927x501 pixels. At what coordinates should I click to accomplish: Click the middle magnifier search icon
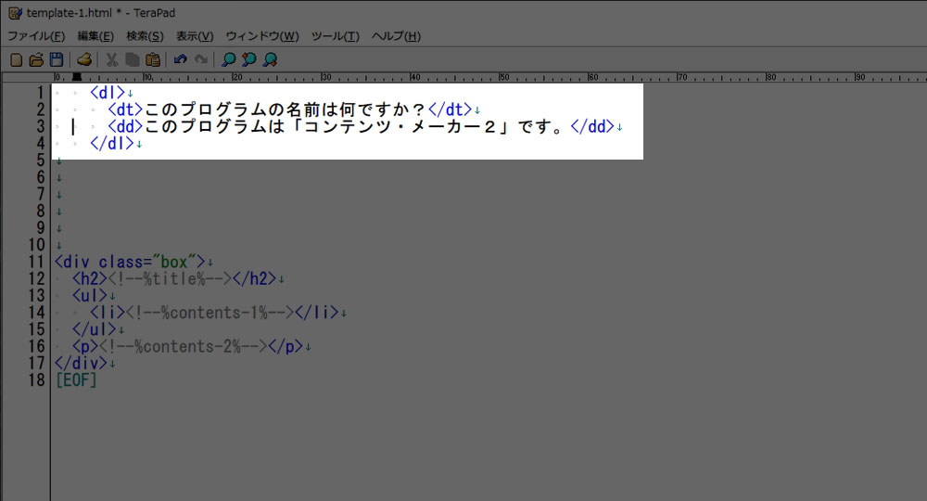248,59
